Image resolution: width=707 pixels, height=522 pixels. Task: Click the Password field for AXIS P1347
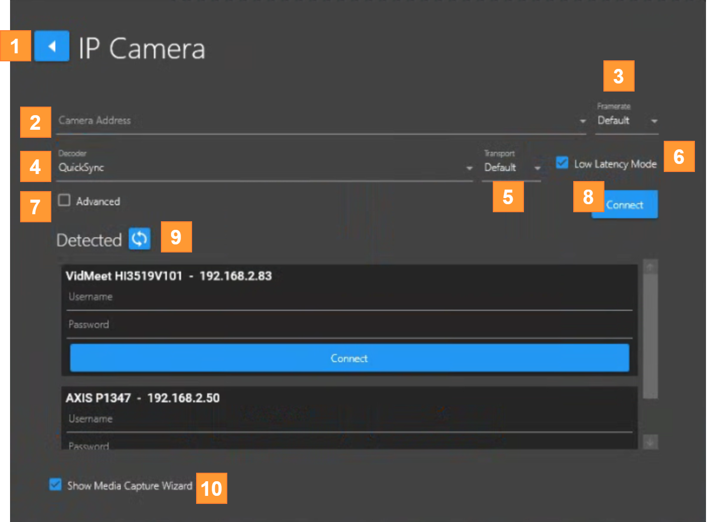349,445
